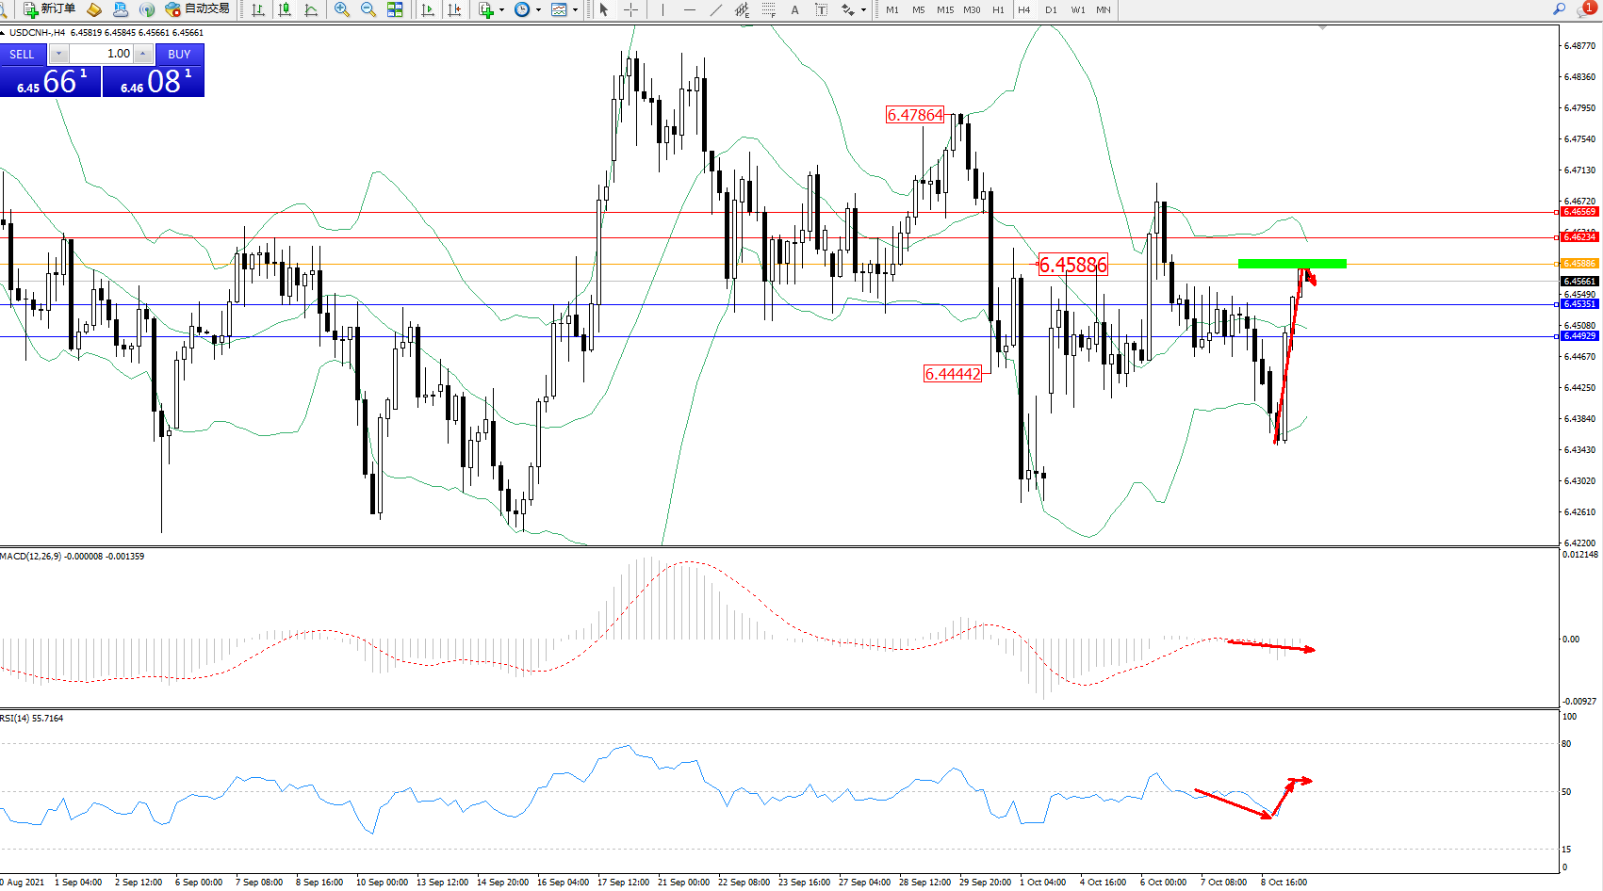Switch to the D1 timeframe
Image resolution: width=1603 pixels, height=891 pixels.
coord(1051,9)
